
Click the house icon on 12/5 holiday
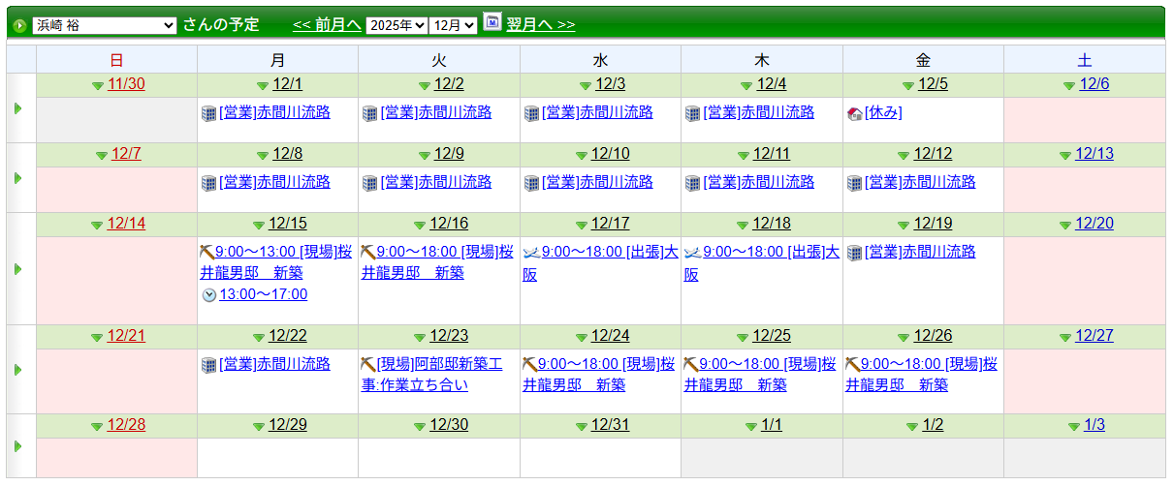[854, 113]
